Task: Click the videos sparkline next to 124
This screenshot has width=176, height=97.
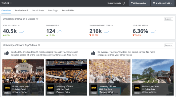Action: coord(60,31)
